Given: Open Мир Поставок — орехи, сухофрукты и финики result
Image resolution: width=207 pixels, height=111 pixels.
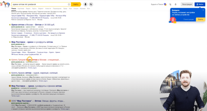Looking at the screenshot, I should click(x=37, y=86).
